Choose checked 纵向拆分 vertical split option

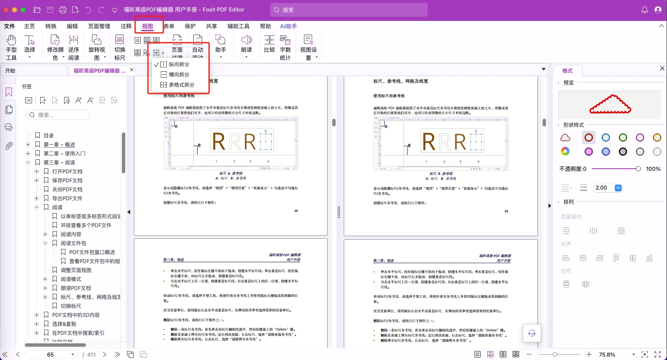(179, 64)
